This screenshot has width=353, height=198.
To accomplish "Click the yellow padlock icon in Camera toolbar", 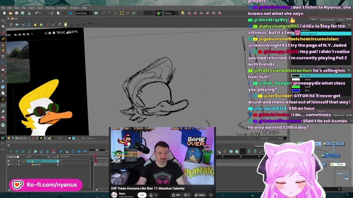I will tap(35, 25).
